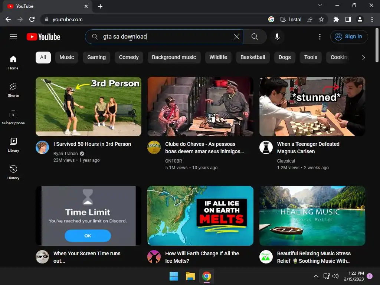Click the search input field
The width and height of the screenshot is (380, 285).
click(164, 37)
